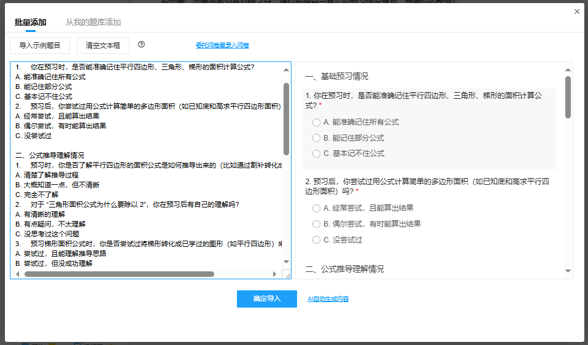Click the 导入示例题目 button

(40, 46)
